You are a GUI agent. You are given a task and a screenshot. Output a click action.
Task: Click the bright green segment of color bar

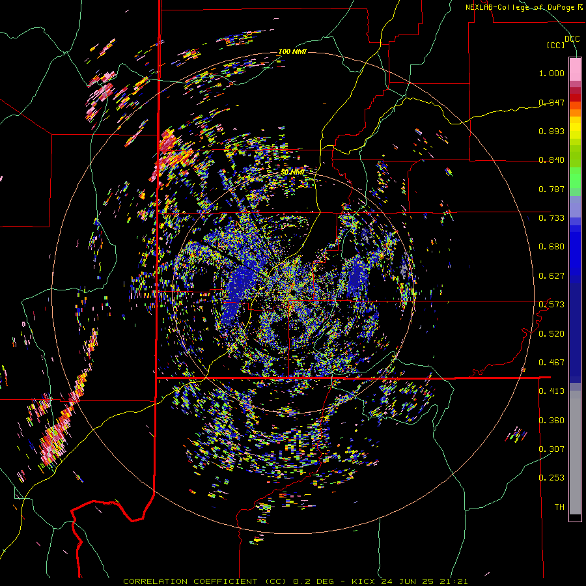coord(575,178)
